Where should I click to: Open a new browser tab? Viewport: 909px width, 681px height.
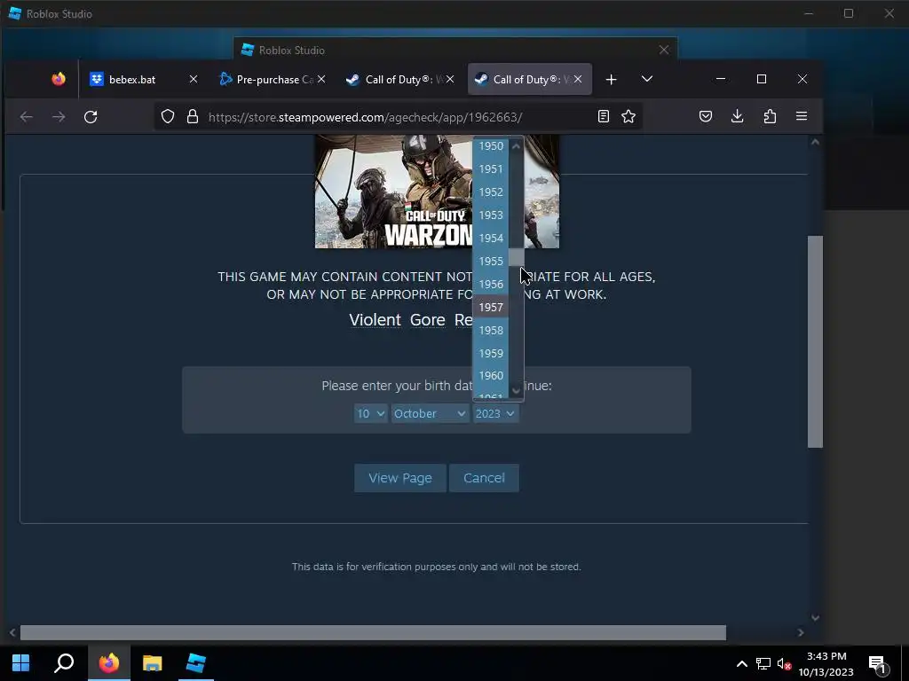[x=611, y=79]
